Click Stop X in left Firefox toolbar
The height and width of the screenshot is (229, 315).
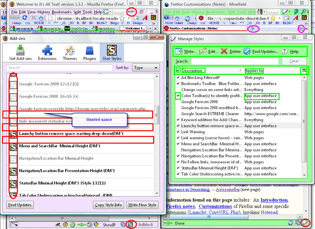point(34,18)
